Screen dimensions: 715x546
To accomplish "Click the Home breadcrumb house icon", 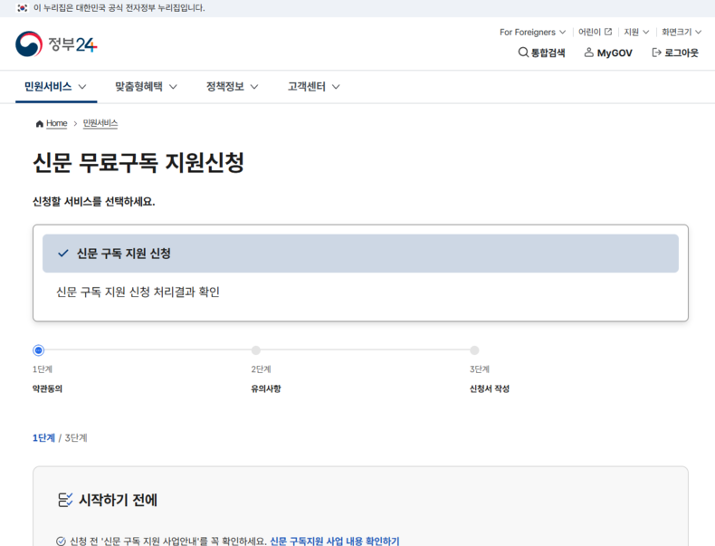I will [39, 123].
